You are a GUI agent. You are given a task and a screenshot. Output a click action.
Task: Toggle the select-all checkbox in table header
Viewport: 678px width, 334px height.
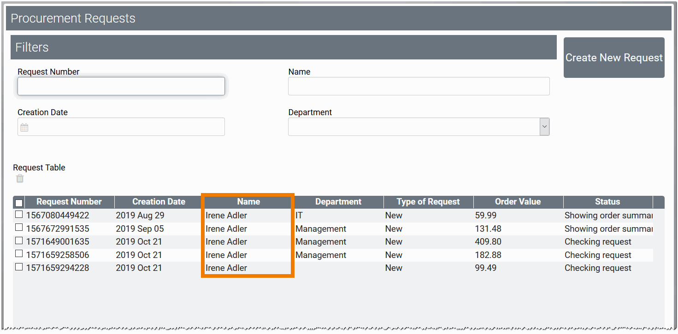tap(19, 203)
